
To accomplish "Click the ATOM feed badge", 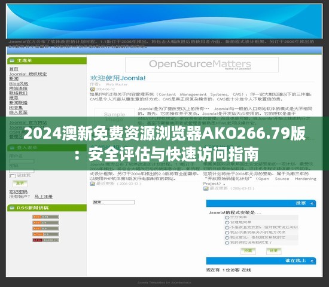I will (45, 234).
